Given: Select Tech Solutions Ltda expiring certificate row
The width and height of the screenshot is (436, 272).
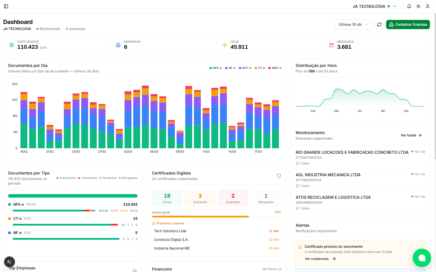Looking at the screenshot, I should pos(216,231).
